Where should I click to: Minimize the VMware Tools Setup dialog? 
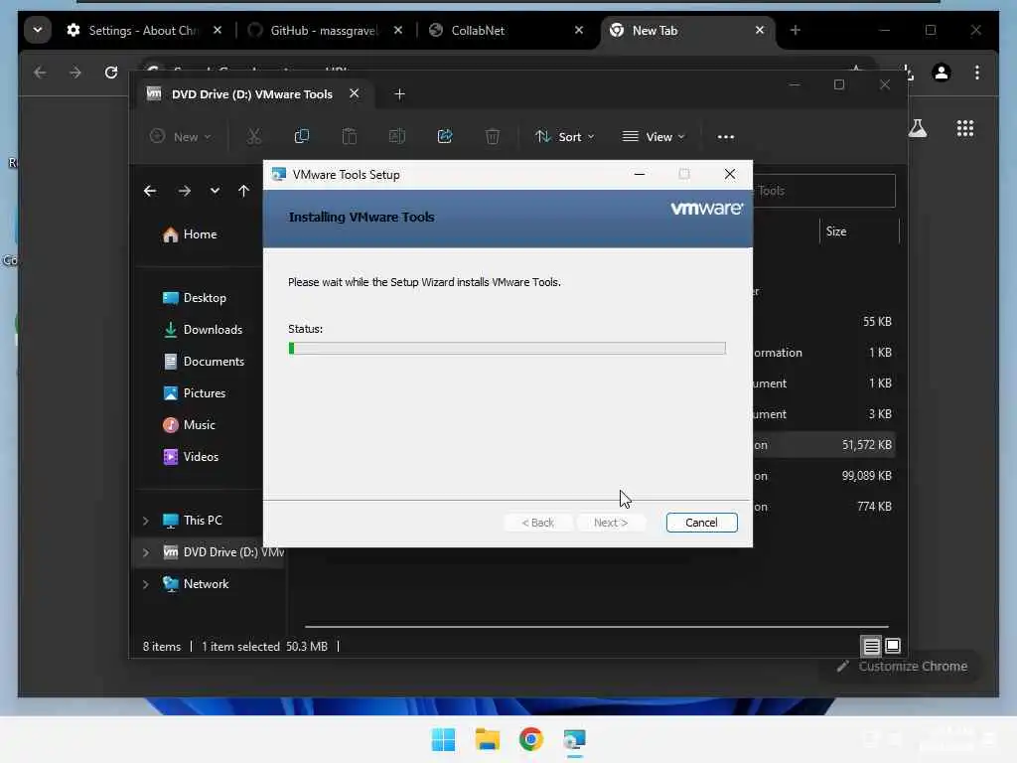(639, 174)
